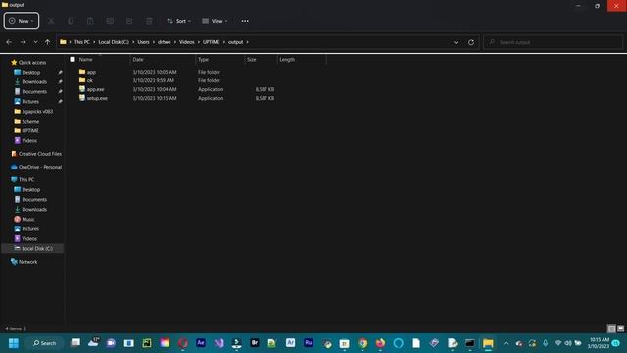Click the Rename icon in toolbar

(x=110, y=21)
